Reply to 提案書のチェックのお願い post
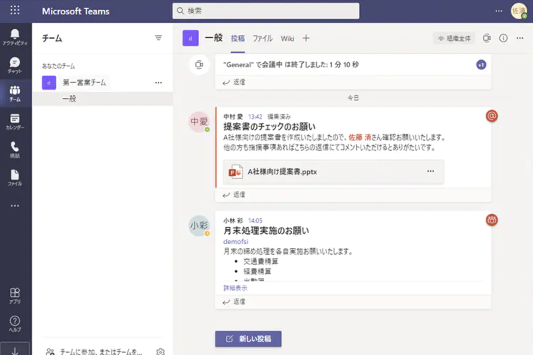The height and width of the screenshot is (355, 533). [234, 195]
